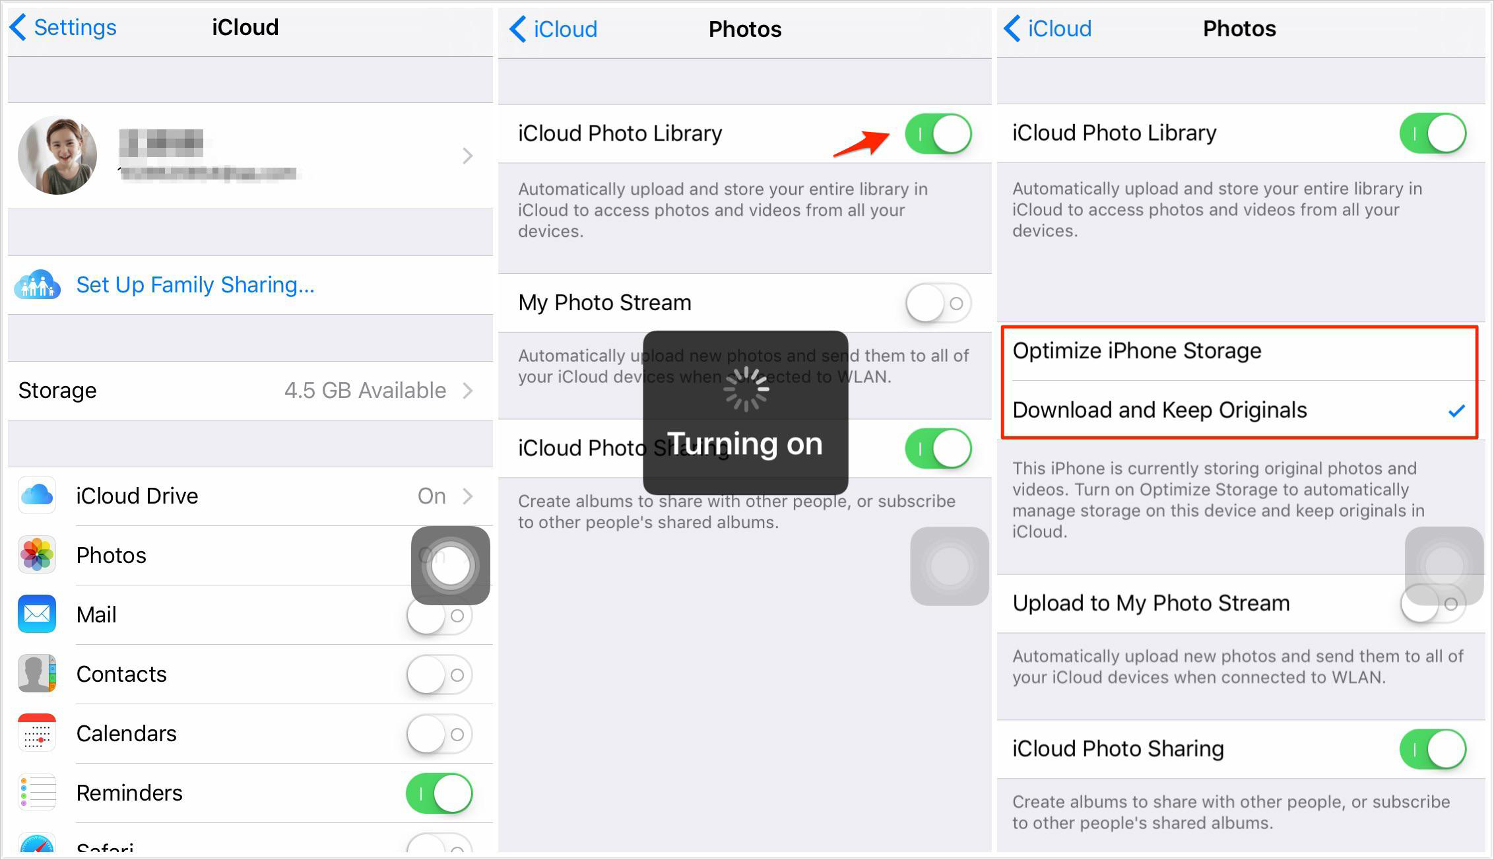Tap the Family Sharing icon
1494x860 pixels.
tap(38, 285)
